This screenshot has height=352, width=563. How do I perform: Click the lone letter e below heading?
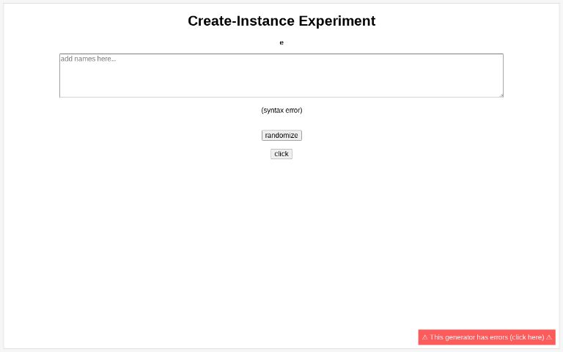pyautogui.click(x=281, y=43)
